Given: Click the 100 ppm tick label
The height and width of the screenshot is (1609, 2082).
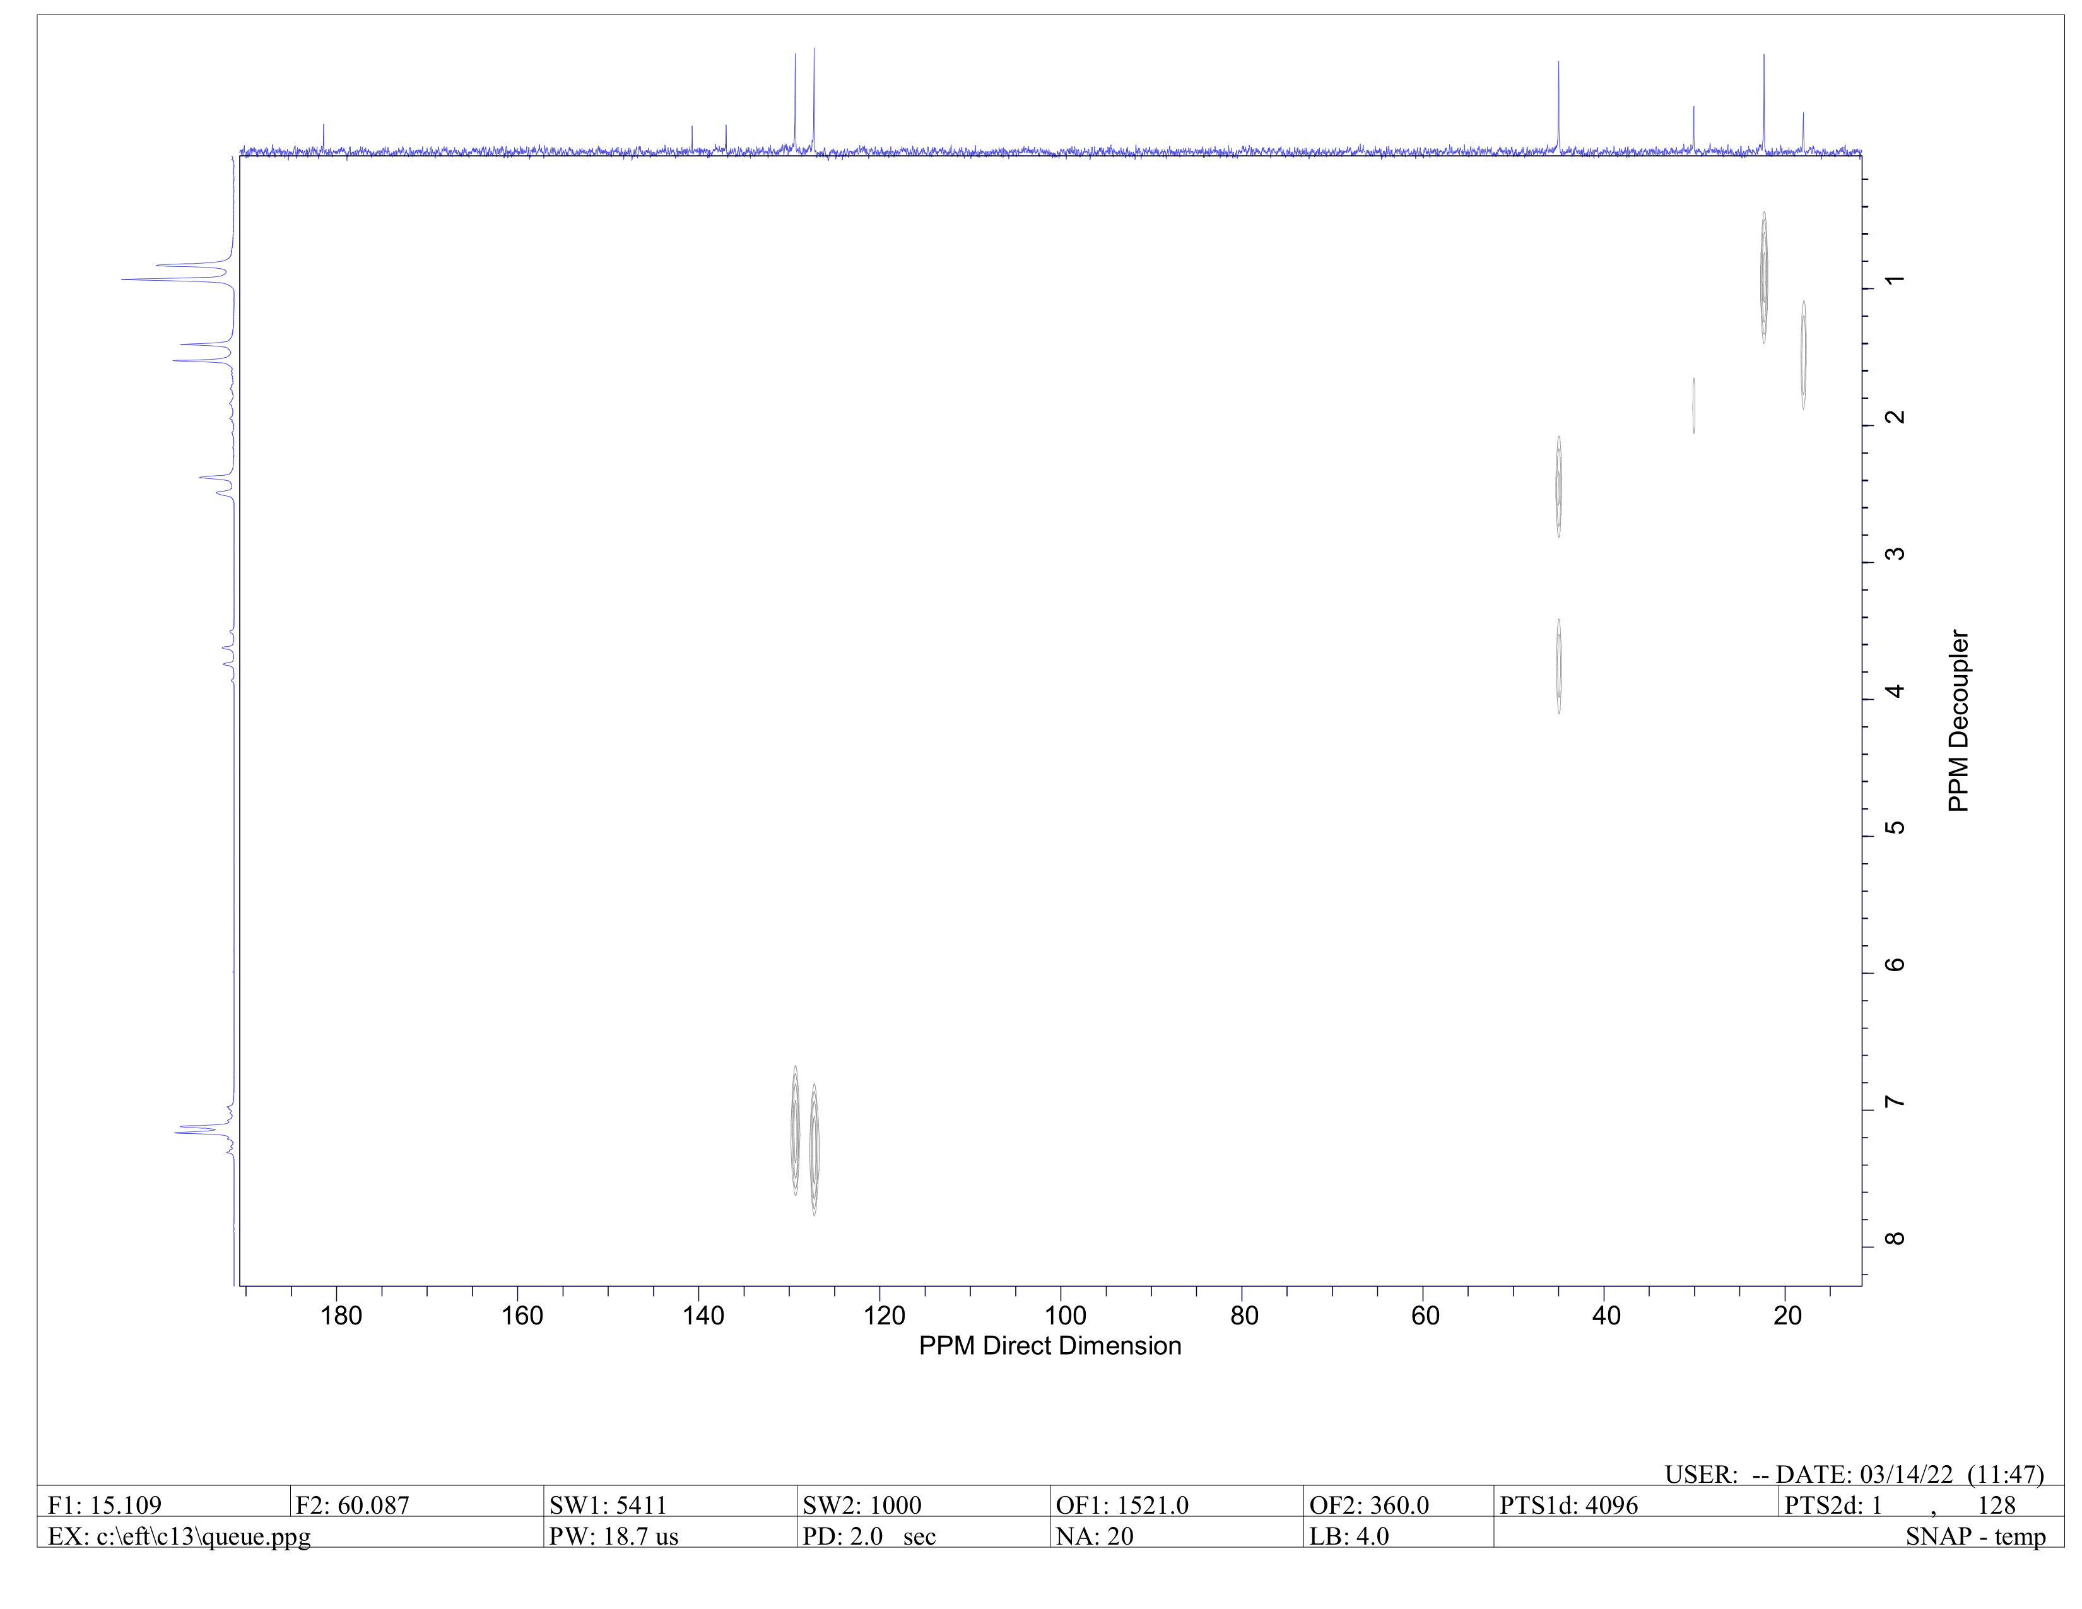Looking at the screenshot, I should pos(1066,1316).
